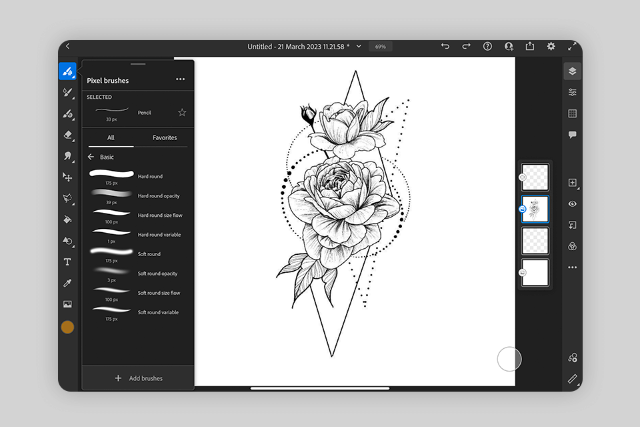Open layer properties sliders panel
The height and width of the screenshot is (427, 640).
(572, 92)
